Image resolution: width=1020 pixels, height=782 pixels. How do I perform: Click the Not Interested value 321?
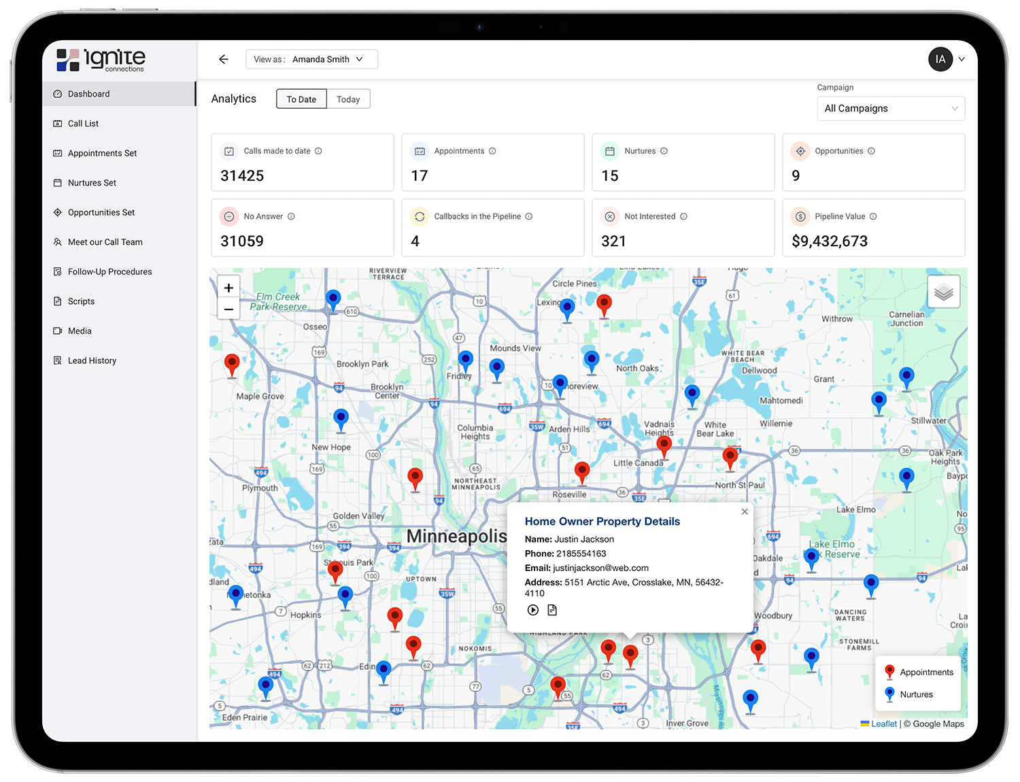pos(613,241)
